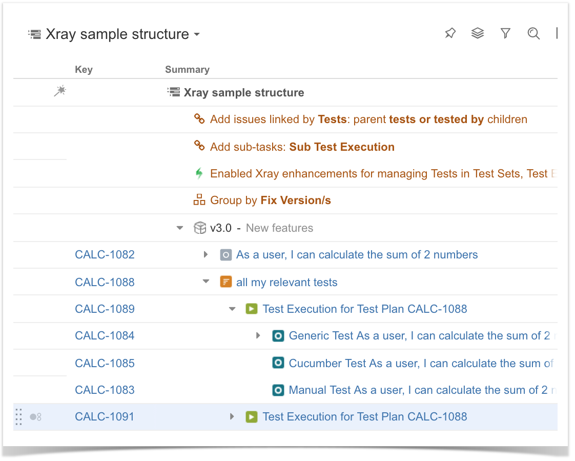The width and height of the screenshot is (575, 461).
Task: Select 'Enabled Xray enhancements' effector text
Action: [383, 173]
